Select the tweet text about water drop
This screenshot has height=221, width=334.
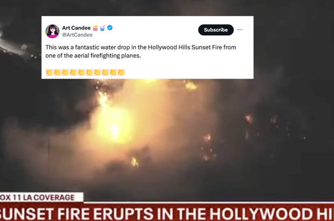(x=141, y=51)
